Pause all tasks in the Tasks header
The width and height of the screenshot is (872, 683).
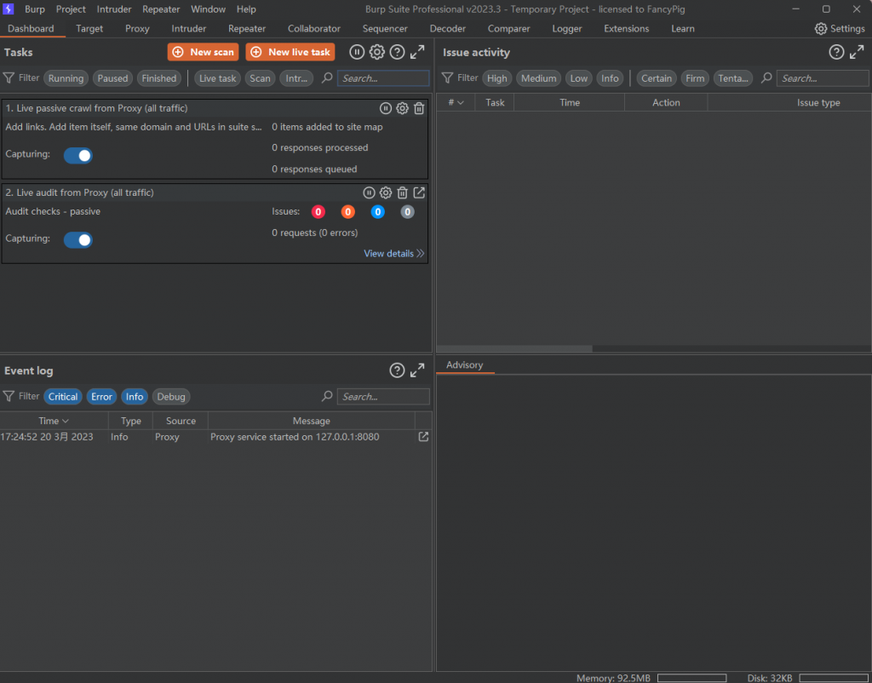pyautogui.click(x=357, y=52)
